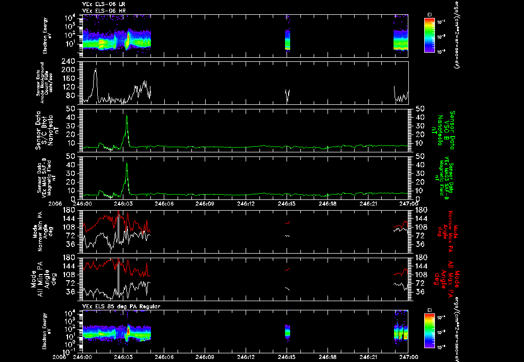Click the '246:06' label on the middle time axis
This screenshot has height=362, width=524.
point(164,203)
